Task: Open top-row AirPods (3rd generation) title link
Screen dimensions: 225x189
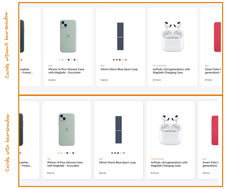Action: click(x=171, y=71)
